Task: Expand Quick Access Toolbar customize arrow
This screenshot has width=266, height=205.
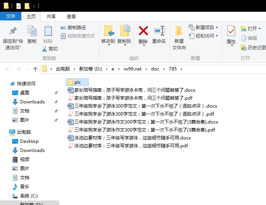Action: click(x=34, y=7)
